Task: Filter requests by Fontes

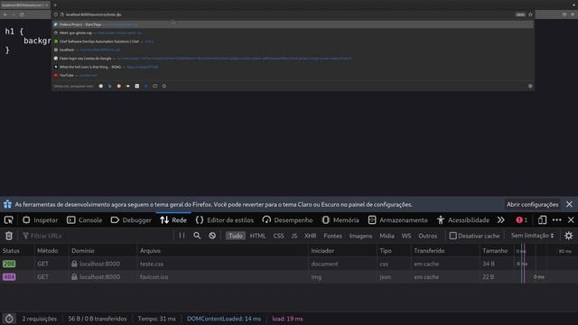Action: coord(333,236)
